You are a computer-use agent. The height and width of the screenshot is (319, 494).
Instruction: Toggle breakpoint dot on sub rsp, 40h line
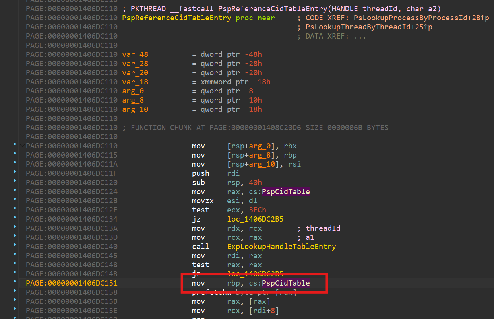click(15, 183)
